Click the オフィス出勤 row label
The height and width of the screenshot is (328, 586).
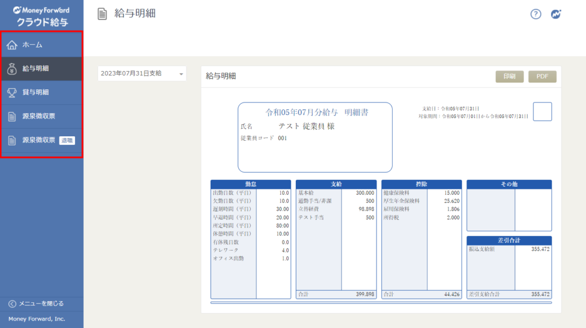pos(228,258)
